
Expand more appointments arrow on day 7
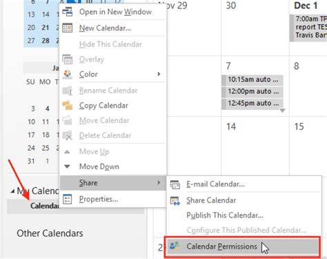pyautogui.click(x=283, y=111)
